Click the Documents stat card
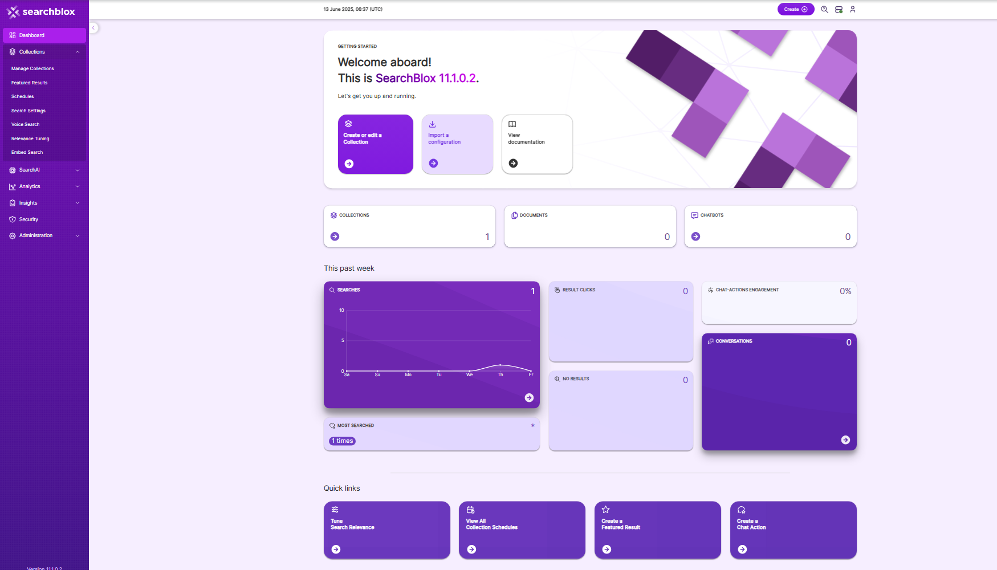 click(590, 226)
